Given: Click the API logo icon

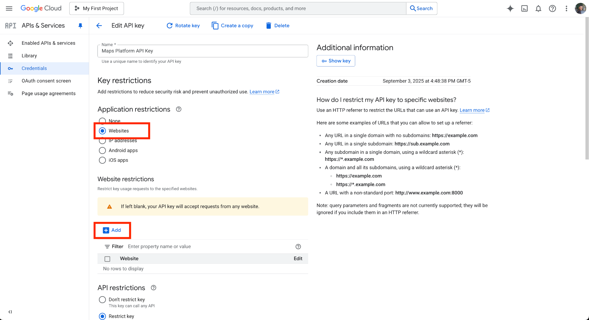Looking at the screenshot, I should pyautogui.click(x=11, y=26).
